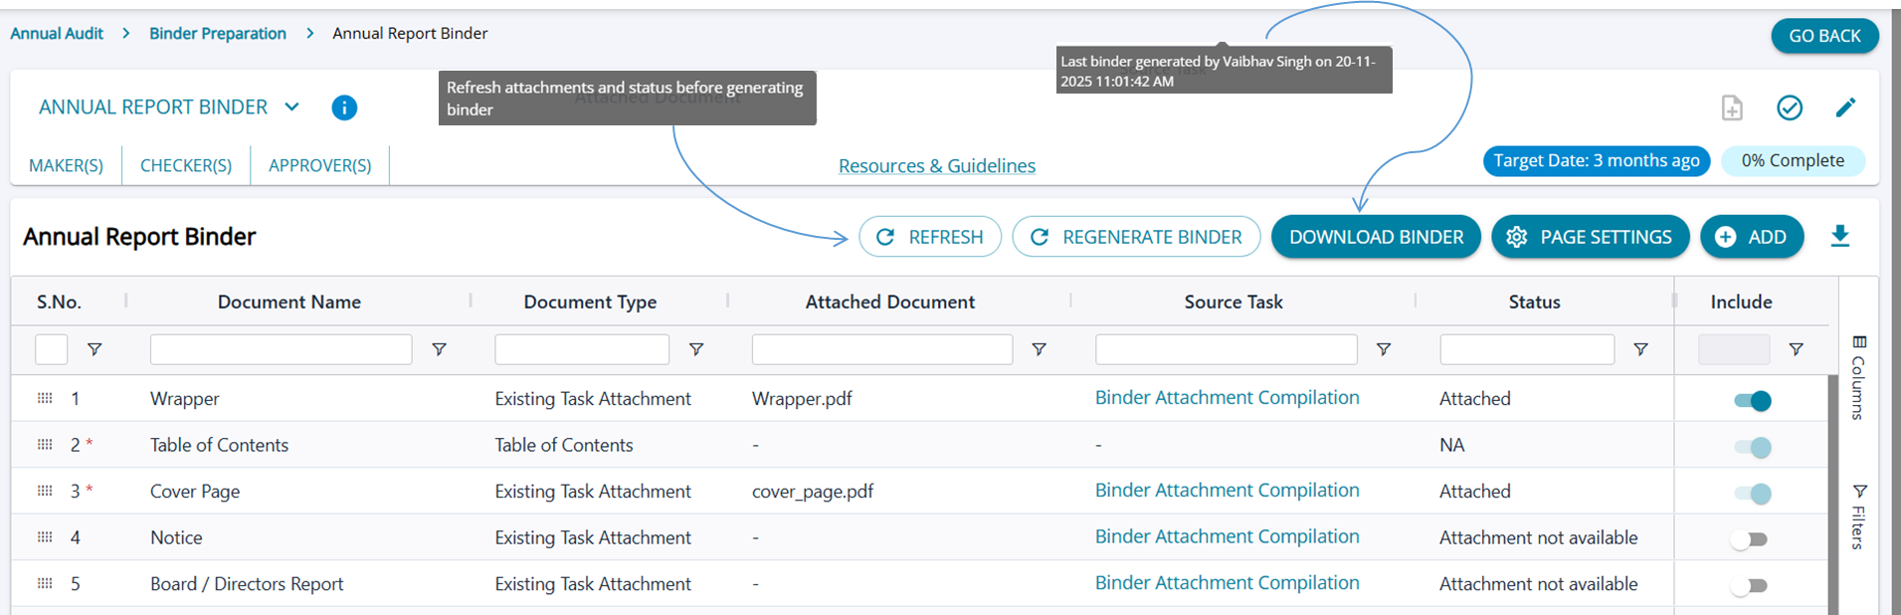Image resolution: width=1901 pixels, height=615 pixels.
Task: Open the Document Name column filter icon
Action: 439,349
